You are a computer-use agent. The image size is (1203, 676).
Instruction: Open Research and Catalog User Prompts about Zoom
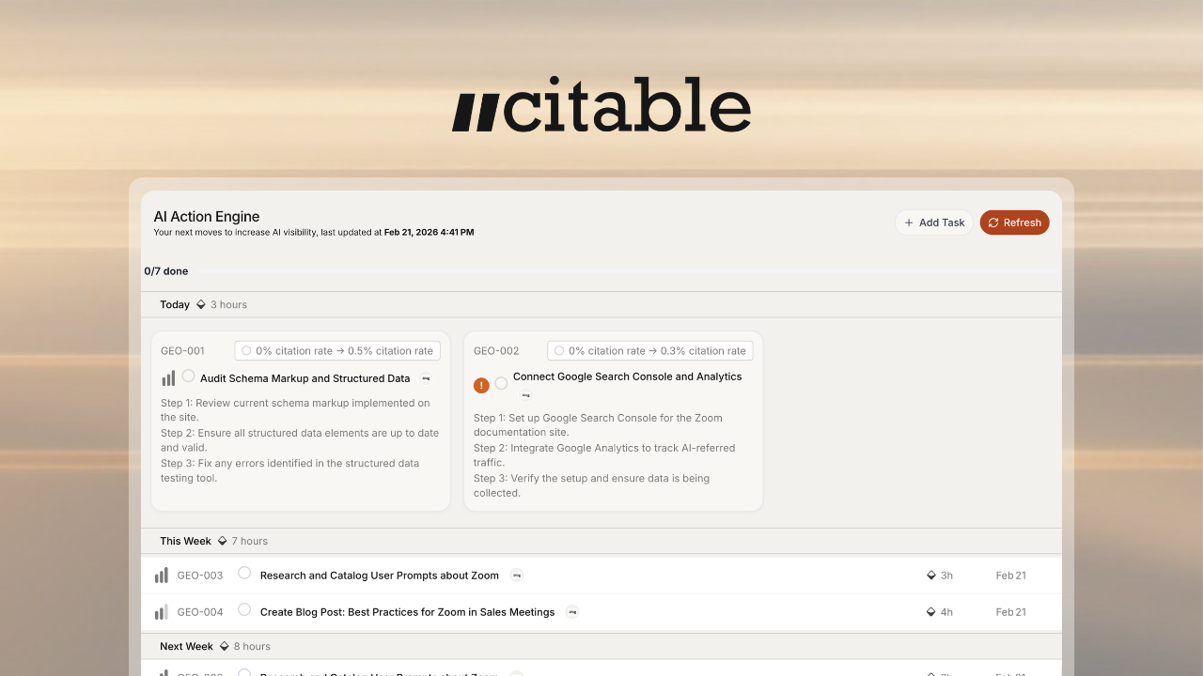point(380,576)
